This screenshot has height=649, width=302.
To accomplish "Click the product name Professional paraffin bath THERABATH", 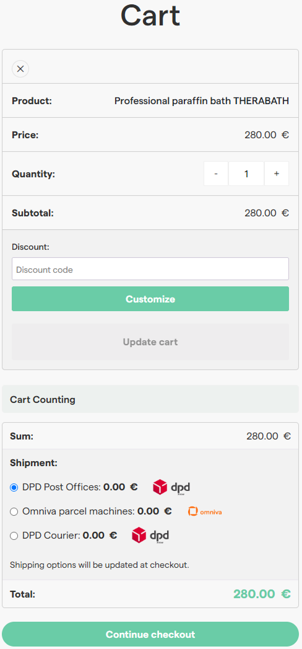I will pyautogui.click(x=202, y=100).
